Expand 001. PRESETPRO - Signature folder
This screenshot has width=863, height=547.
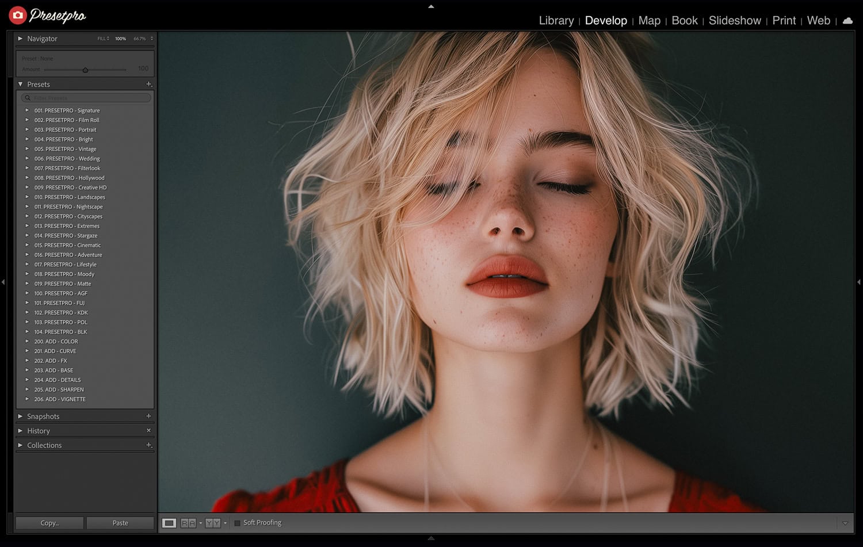coord(27,110)
